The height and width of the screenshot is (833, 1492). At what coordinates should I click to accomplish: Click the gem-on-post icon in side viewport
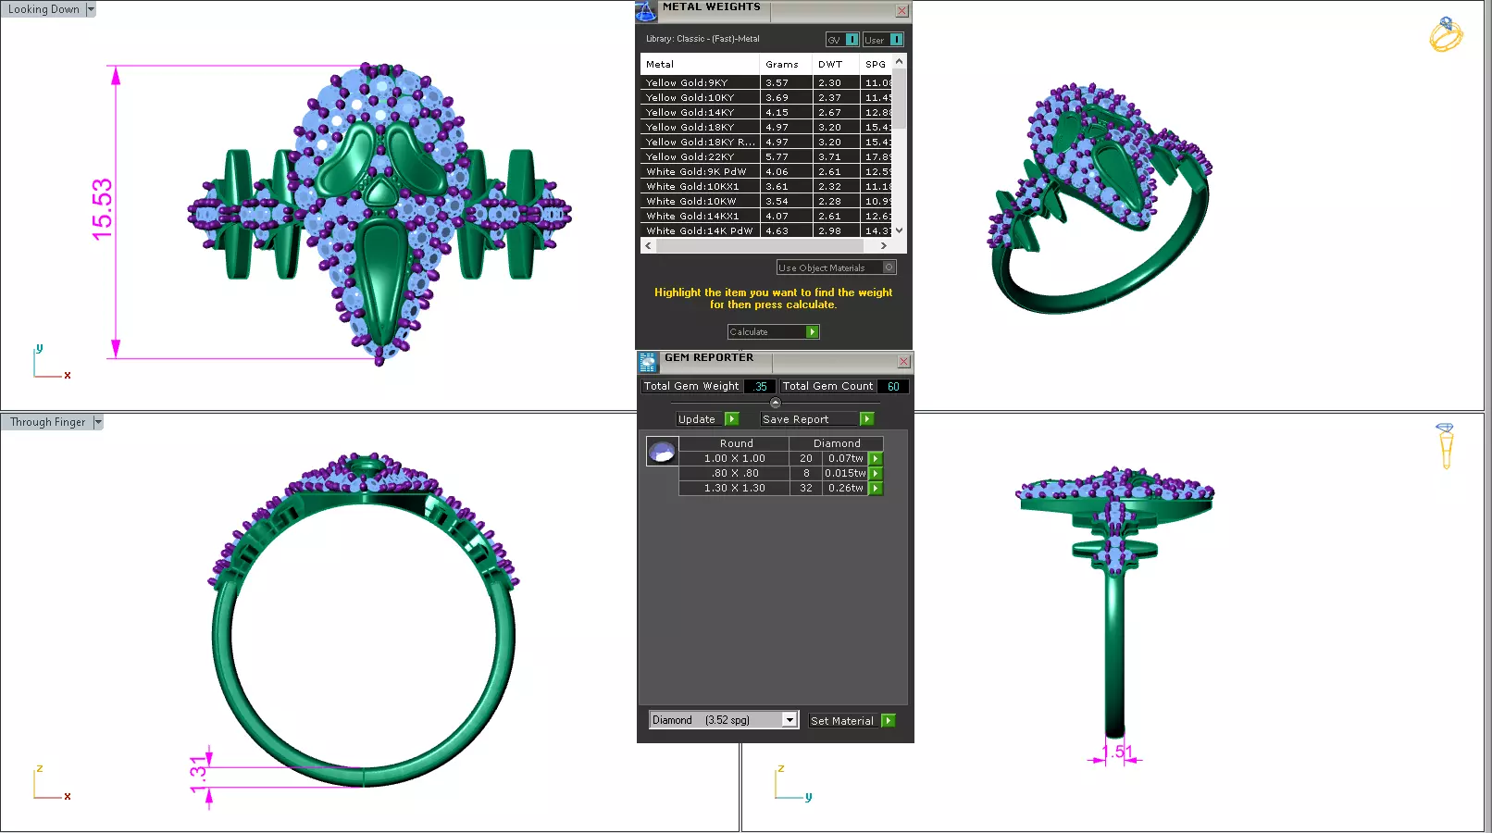[1445, 446]
